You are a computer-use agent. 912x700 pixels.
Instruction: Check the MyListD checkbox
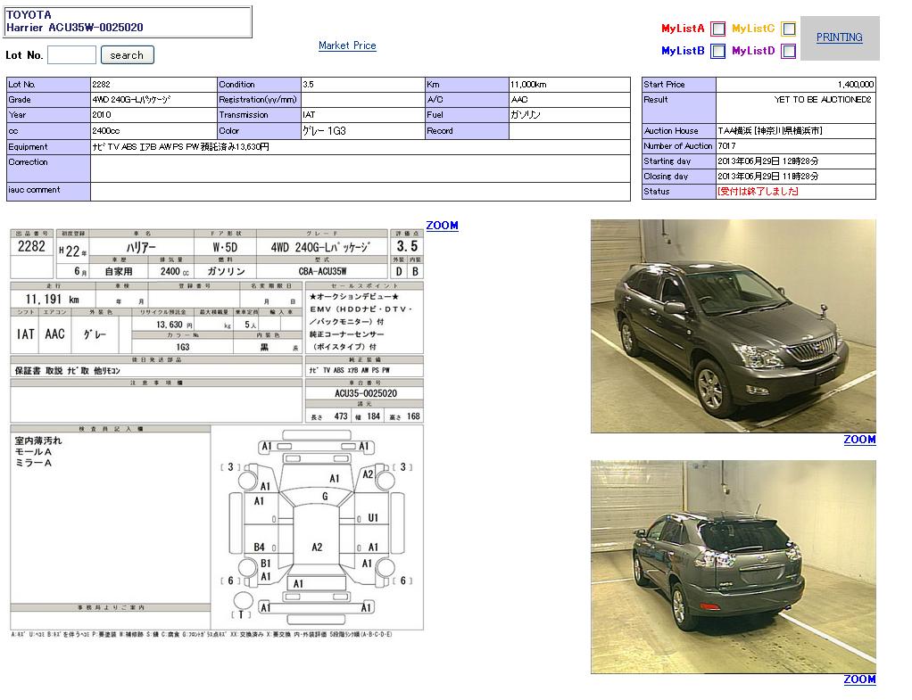tap(788, 52)
